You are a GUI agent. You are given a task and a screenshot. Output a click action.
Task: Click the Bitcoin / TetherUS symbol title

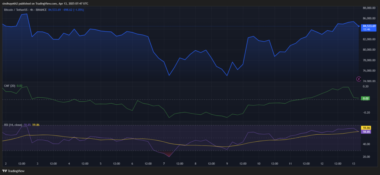click(x=17, y=10)
